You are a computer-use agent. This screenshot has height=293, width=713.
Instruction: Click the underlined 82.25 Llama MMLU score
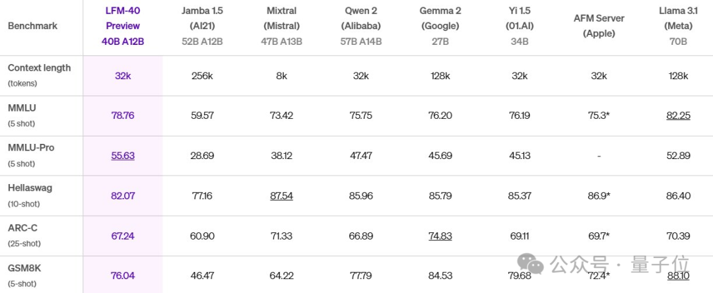pos(678,115)
